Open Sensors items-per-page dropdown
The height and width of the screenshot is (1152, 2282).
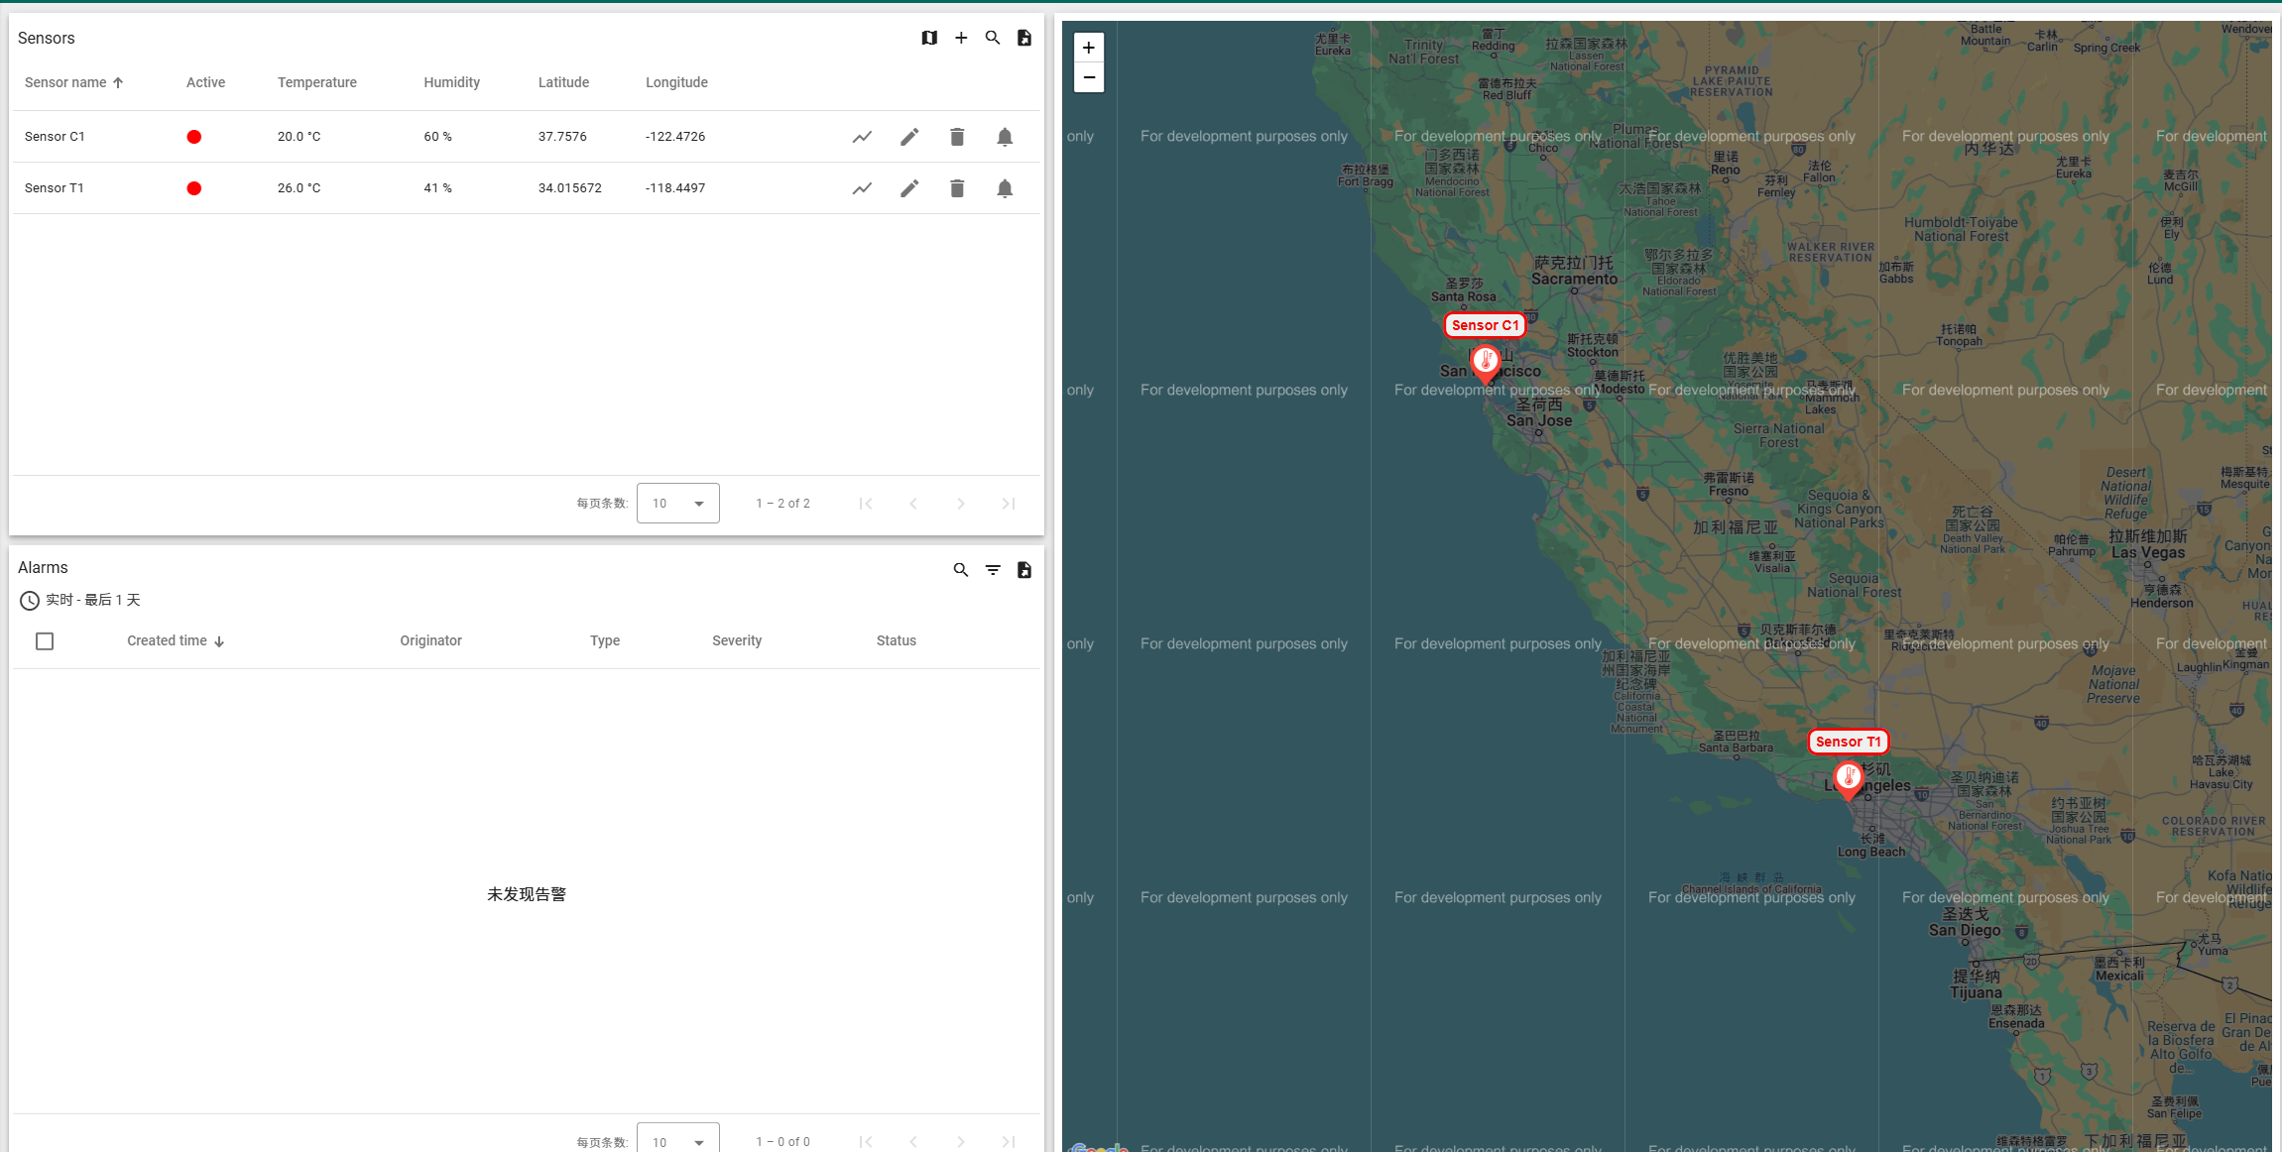[678, 504]
